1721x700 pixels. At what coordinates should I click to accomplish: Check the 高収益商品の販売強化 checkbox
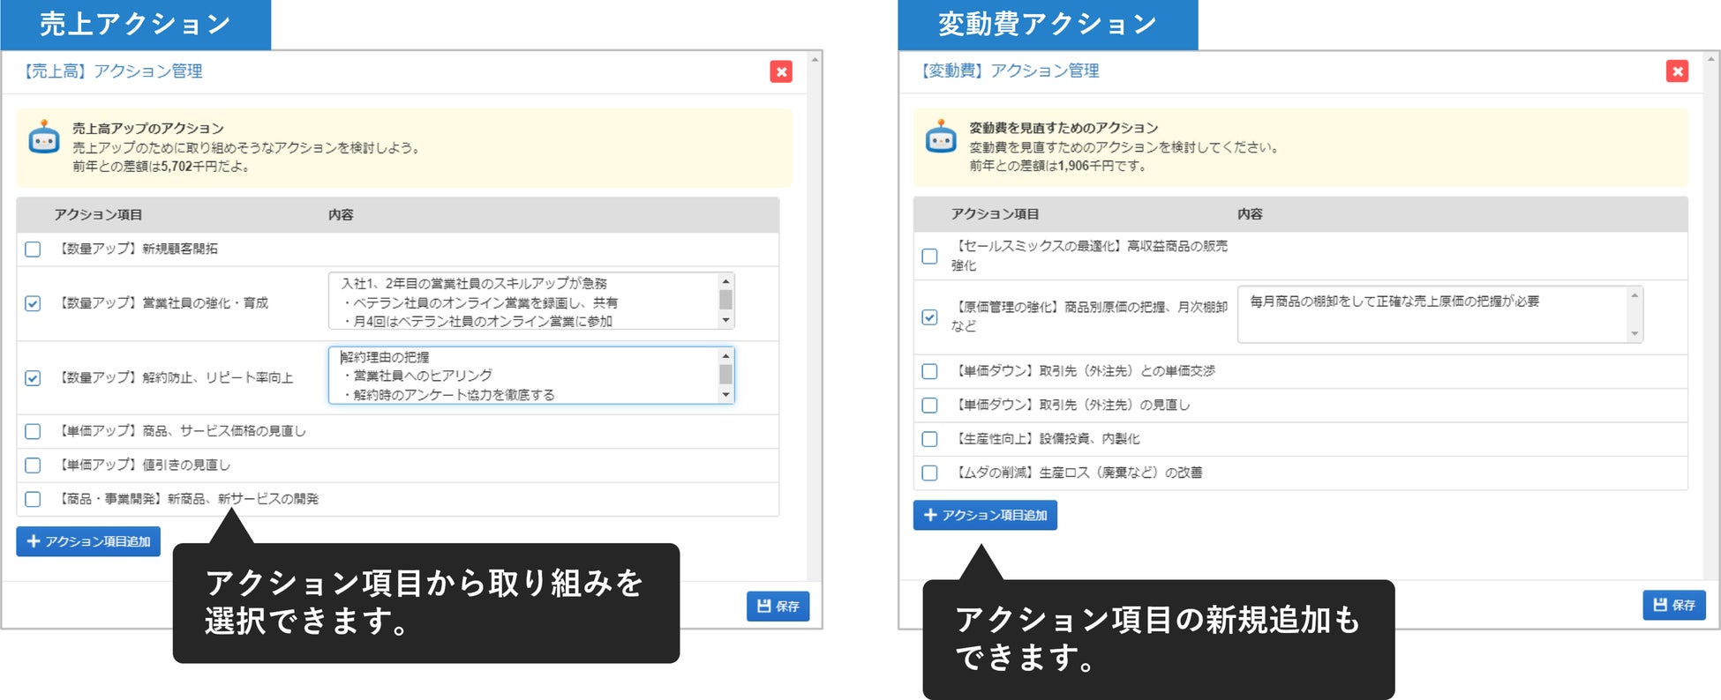pos(929,256)
